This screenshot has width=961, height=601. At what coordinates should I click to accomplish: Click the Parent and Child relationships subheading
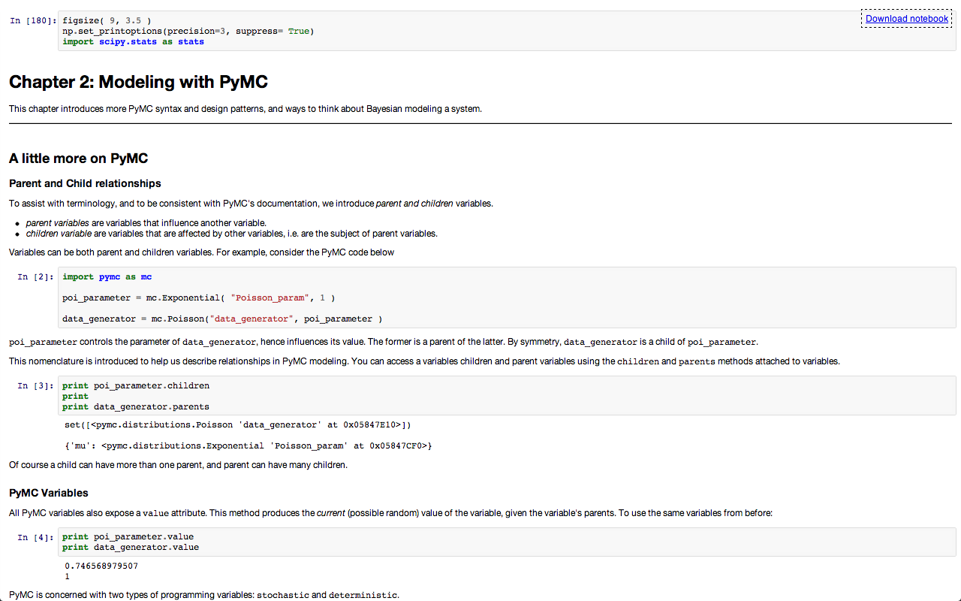tap(85, 183)
